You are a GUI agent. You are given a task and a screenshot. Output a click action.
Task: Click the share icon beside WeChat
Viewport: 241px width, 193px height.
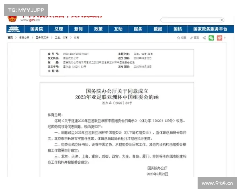coord(204,38)
